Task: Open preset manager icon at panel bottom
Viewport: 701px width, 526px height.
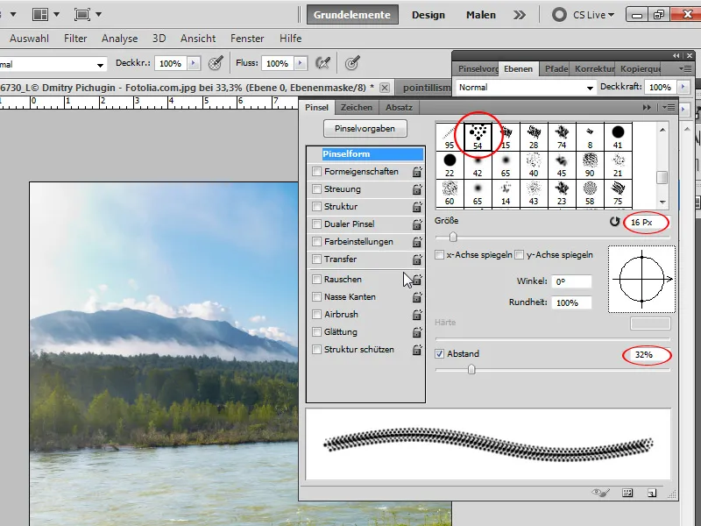Action: (x=627, y=493)
